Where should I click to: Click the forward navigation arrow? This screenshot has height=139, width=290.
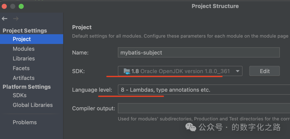point(16,18)
